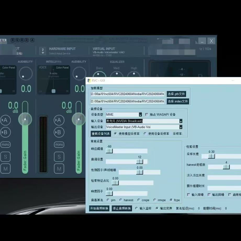This screenshot has height=241, width=241.
Task: Select the fcpe pitch algorithm
Action: point(171,200)
